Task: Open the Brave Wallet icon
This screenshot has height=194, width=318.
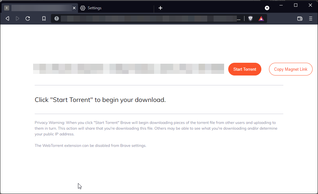Action: click(300, 19)
